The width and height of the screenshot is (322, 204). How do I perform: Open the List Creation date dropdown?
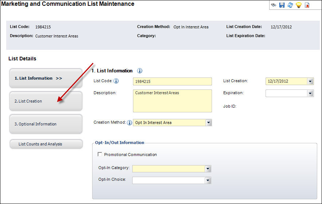(310, 81)
